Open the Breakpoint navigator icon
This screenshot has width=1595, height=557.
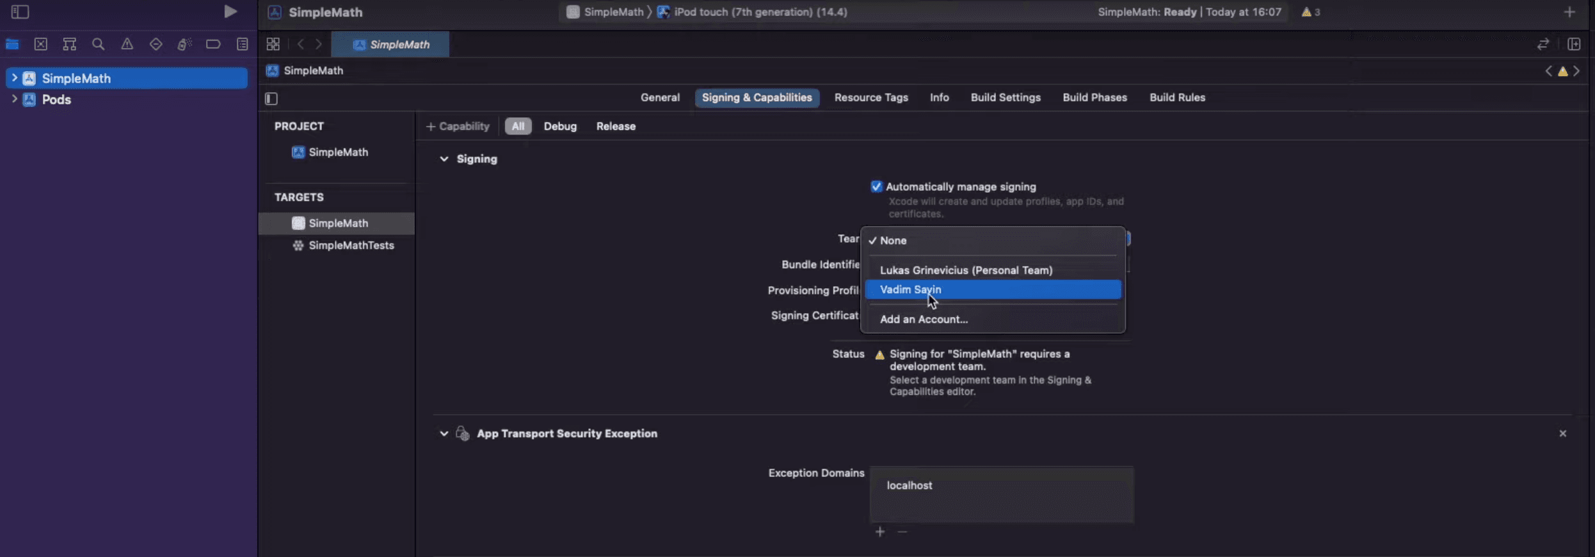coord(213,44)
